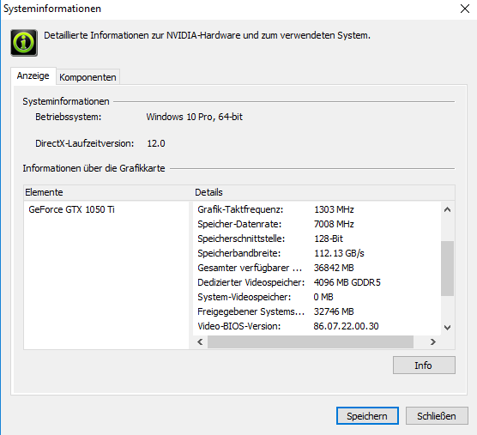Select the System-Videospeicher label
This screenshot has width=477, height=435.
tap(245, 297)
